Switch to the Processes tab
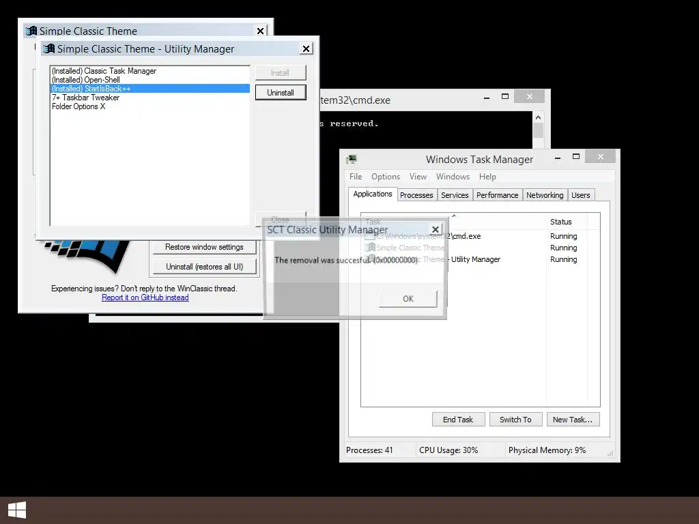Image resolution: width=699 pixels, height=524 pixels. [416, 195]
